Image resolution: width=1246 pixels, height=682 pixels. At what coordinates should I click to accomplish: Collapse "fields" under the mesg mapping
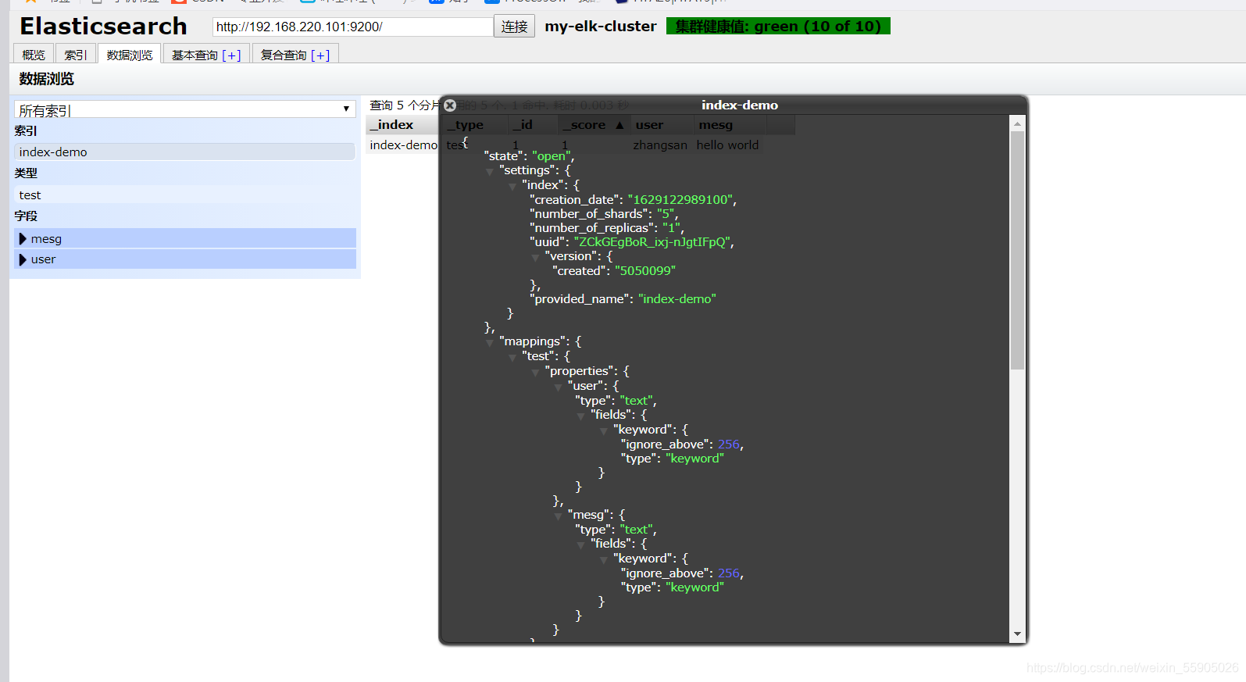click(580, 545)
